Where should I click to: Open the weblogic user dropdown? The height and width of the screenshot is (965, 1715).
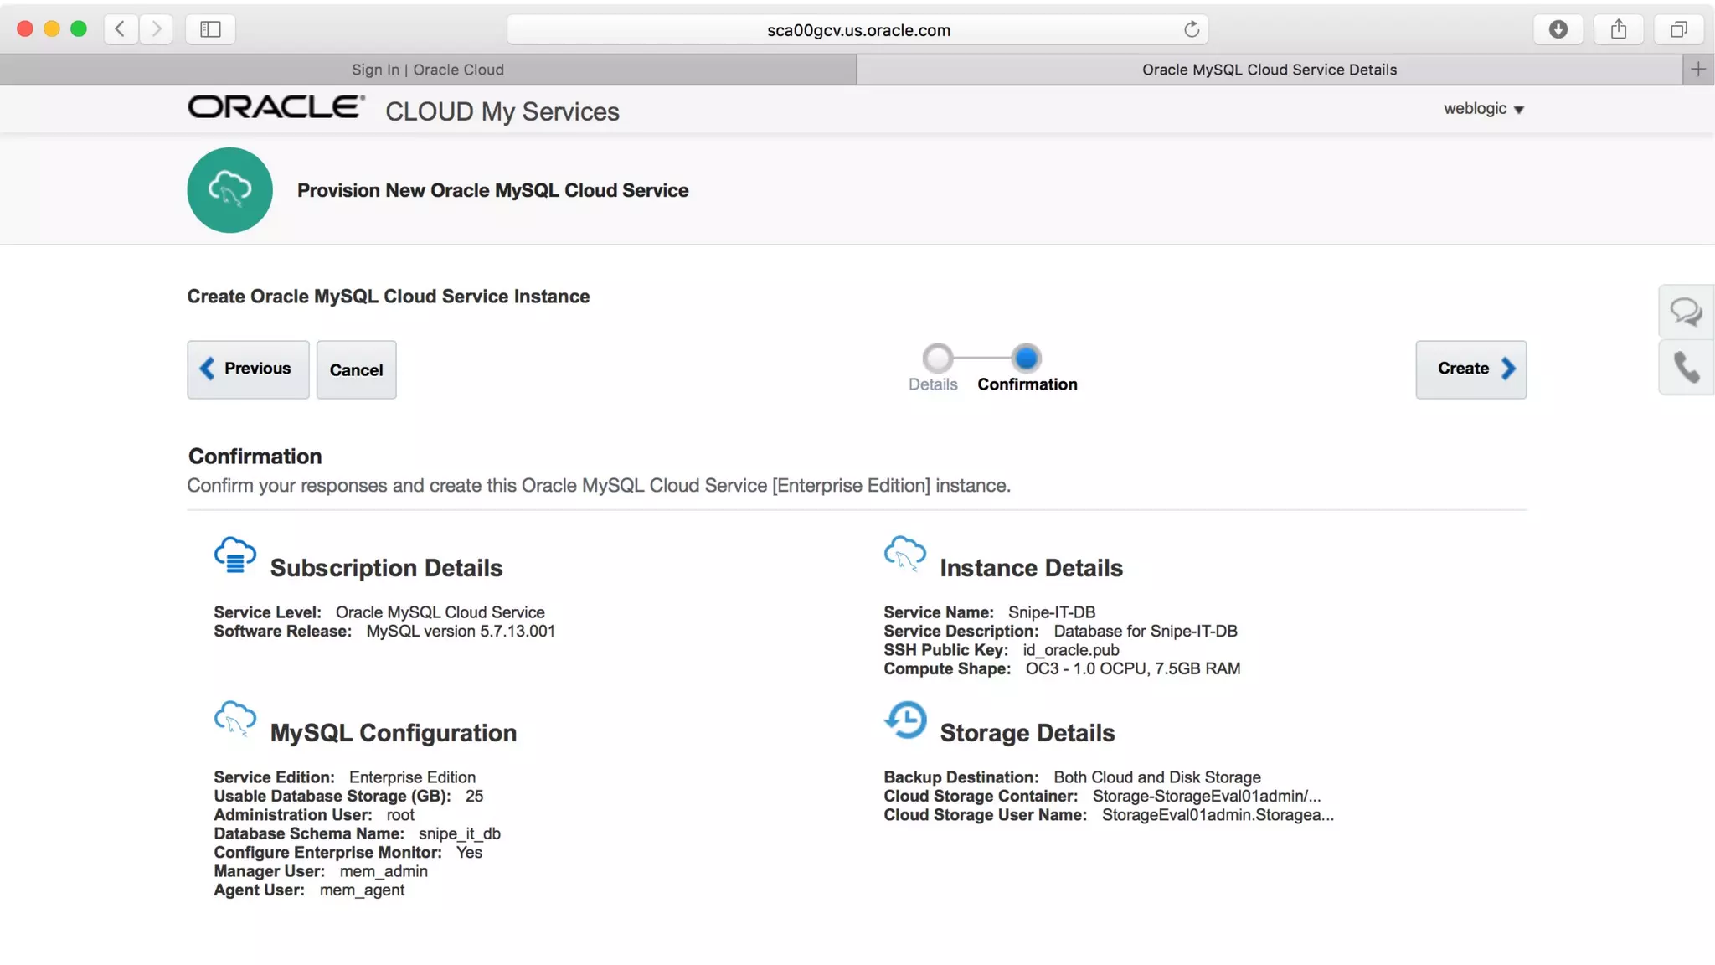click(x=1483, y=109)
